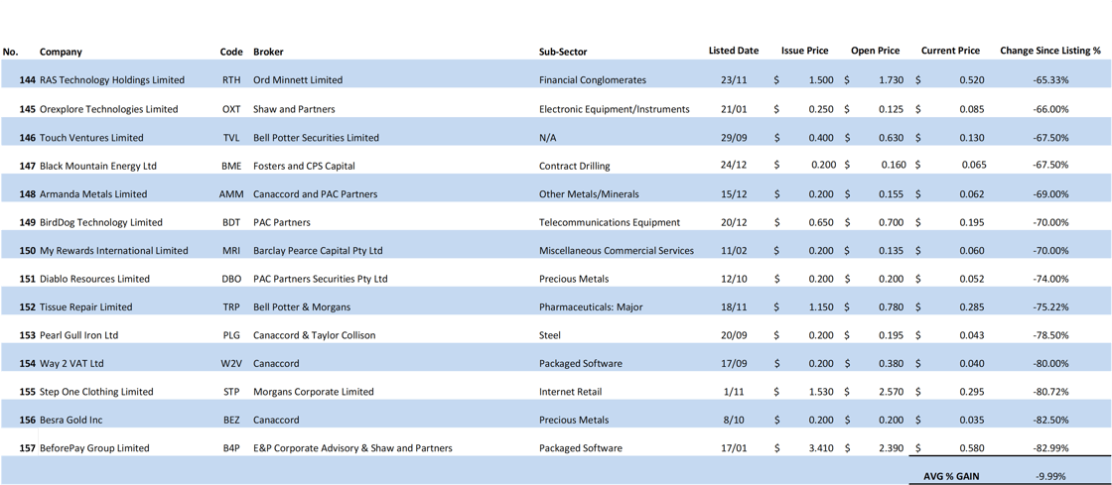This screenshot has width=1112, height=485.
Task: Select the TVL code cell
Action: tap(231, 137)
